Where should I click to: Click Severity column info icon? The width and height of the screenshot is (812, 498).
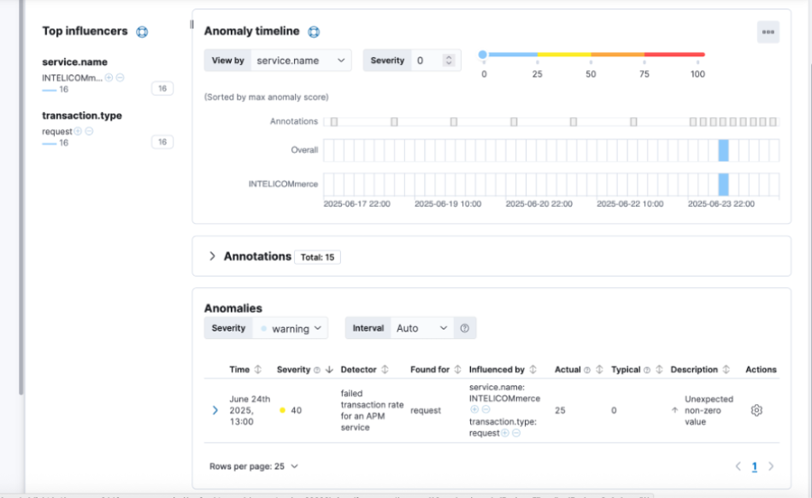click(x=317, y=370)
